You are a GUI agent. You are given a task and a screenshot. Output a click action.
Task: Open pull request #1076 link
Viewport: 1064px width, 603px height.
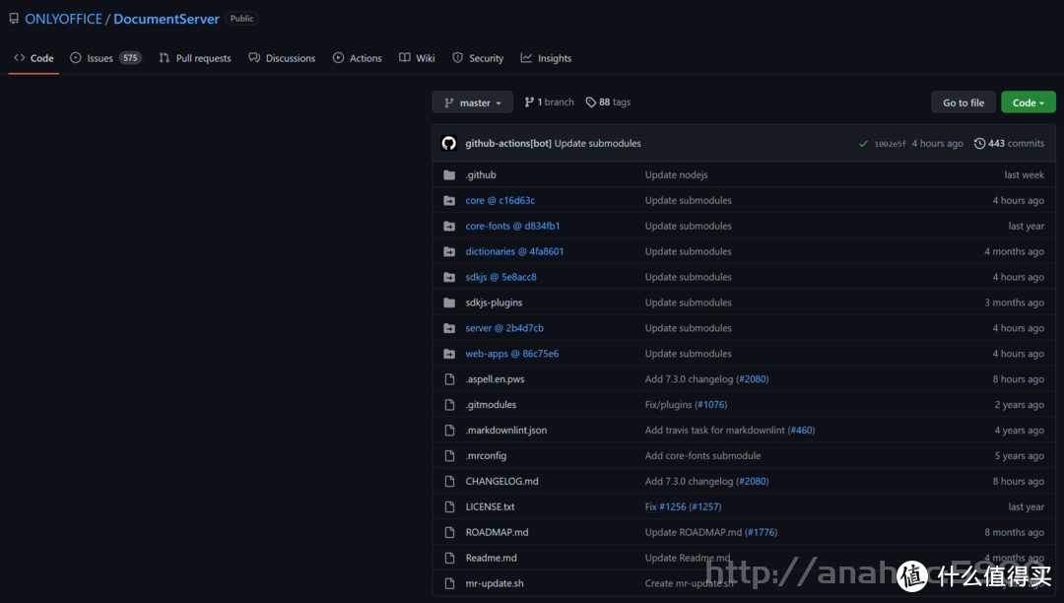[710, 405]
